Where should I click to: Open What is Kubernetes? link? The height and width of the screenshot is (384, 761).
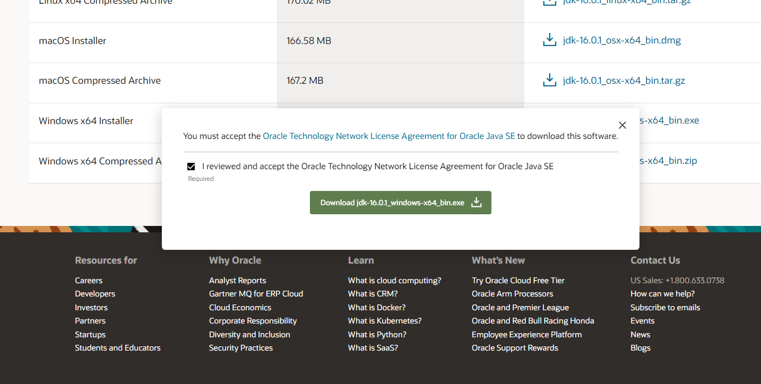tap(385, 321)
